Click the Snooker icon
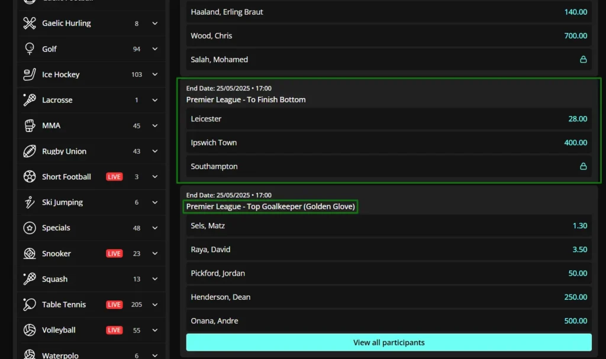This screenshot has width=606, height=359. [30, 254]
